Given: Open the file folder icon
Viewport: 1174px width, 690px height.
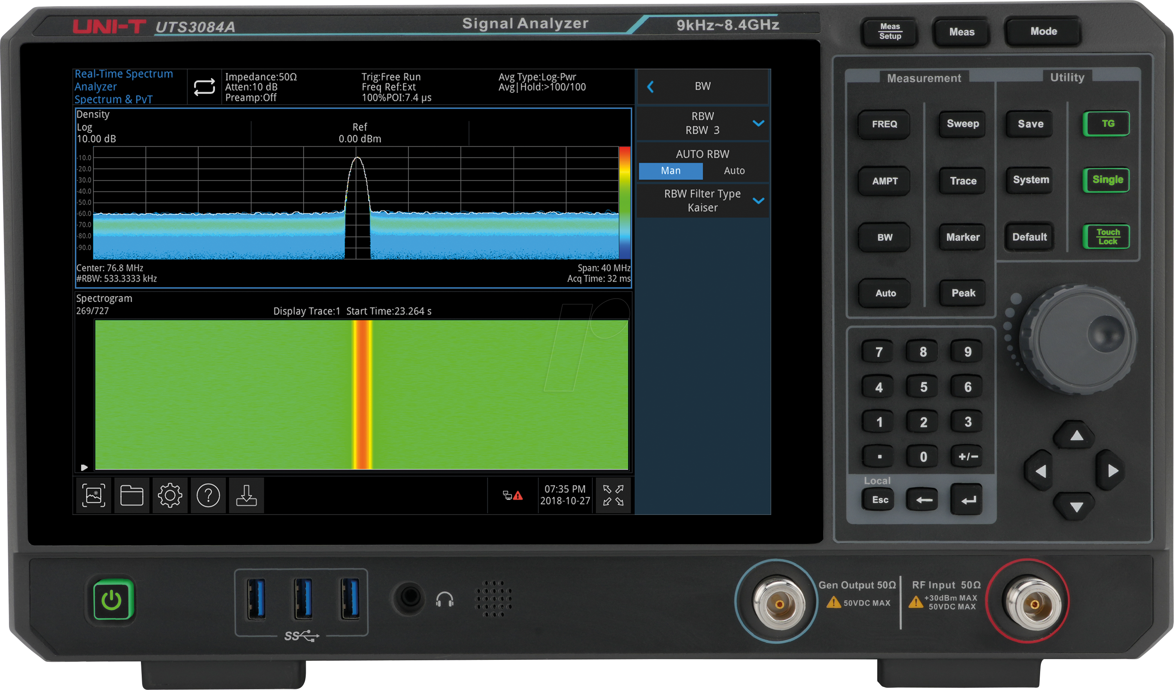Looking at the screenshot, I should point(132,495).
